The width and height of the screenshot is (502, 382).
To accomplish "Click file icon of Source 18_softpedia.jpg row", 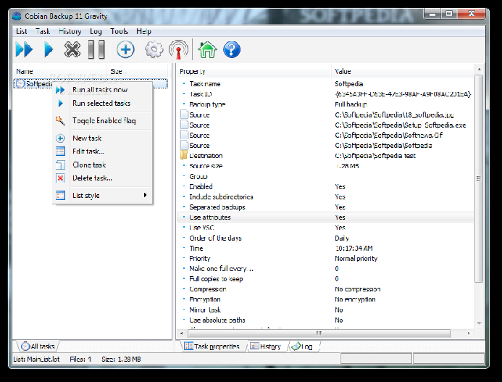I will click(x=184, y=115).
